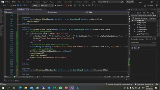Collapse the Proyecto1 project node
The width and height of the screenshot is (160, 90).
pyautogui.click(x=132, y=20)
